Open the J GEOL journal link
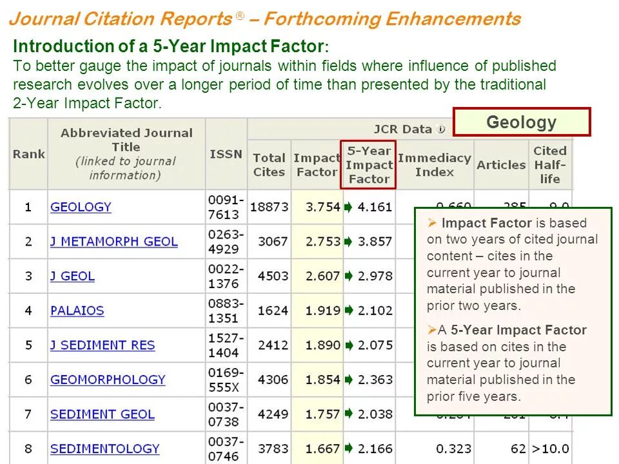The image size is (619, 464). [x=73, y=276]
